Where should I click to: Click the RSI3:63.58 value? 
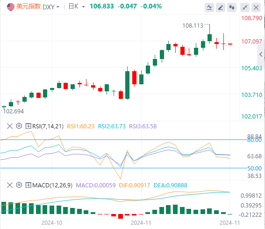tap(143, 126)
